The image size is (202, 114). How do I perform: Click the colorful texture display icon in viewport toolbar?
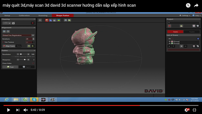click(x=59, y=20)
